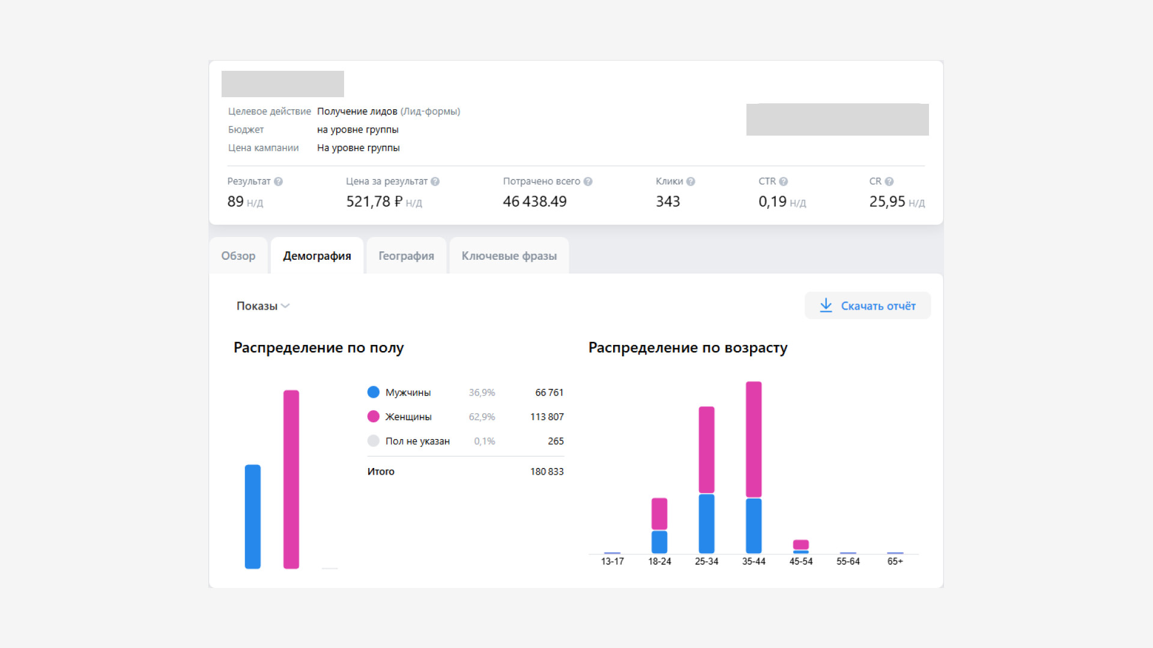Click the 25-34 age axis label
1153x648 pixels.
(706, 562)
